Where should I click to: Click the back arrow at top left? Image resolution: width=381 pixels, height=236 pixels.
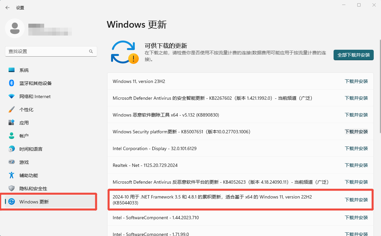click(x=7, y=7)
